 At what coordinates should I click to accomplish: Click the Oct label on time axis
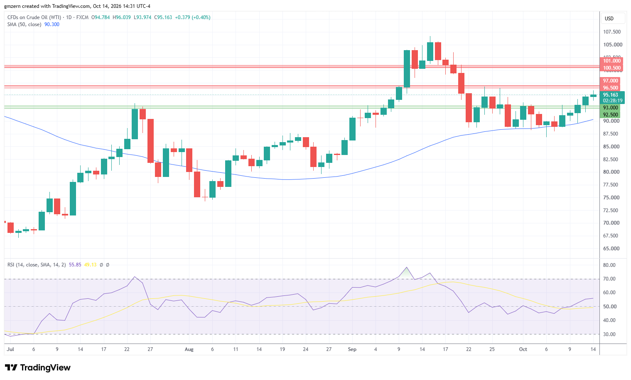pos(523,349)
